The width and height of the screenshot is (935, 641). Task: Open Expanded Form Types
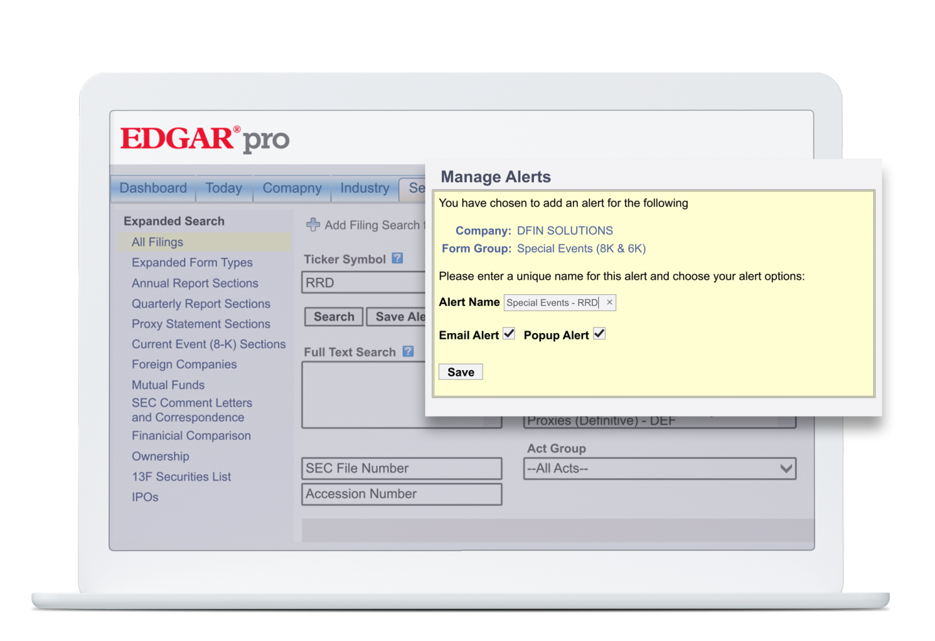pyautogui.click(x=192, y=262)
